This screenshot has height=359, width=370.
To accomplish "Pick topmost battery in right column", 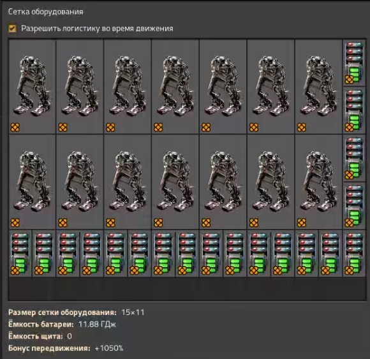I will [x=354, y=63].
